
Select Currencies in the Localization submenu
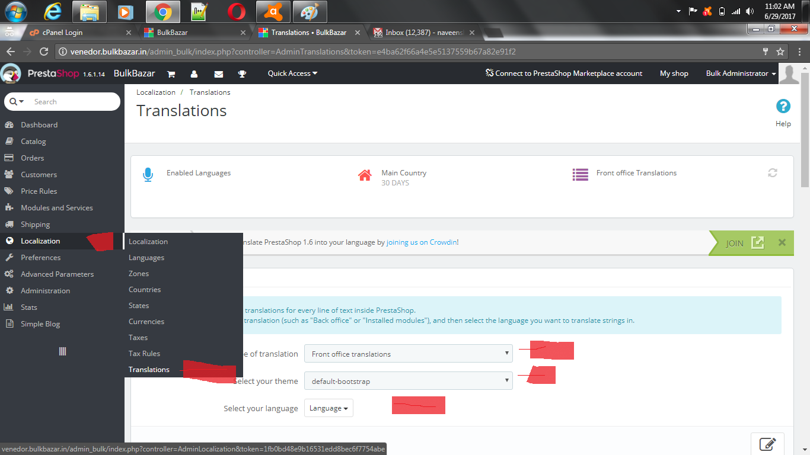click(x=146, y=322)
